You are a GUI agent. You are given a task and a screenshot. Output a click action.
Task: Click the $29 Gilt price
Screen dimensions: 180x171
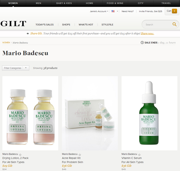tap(7, 166)
